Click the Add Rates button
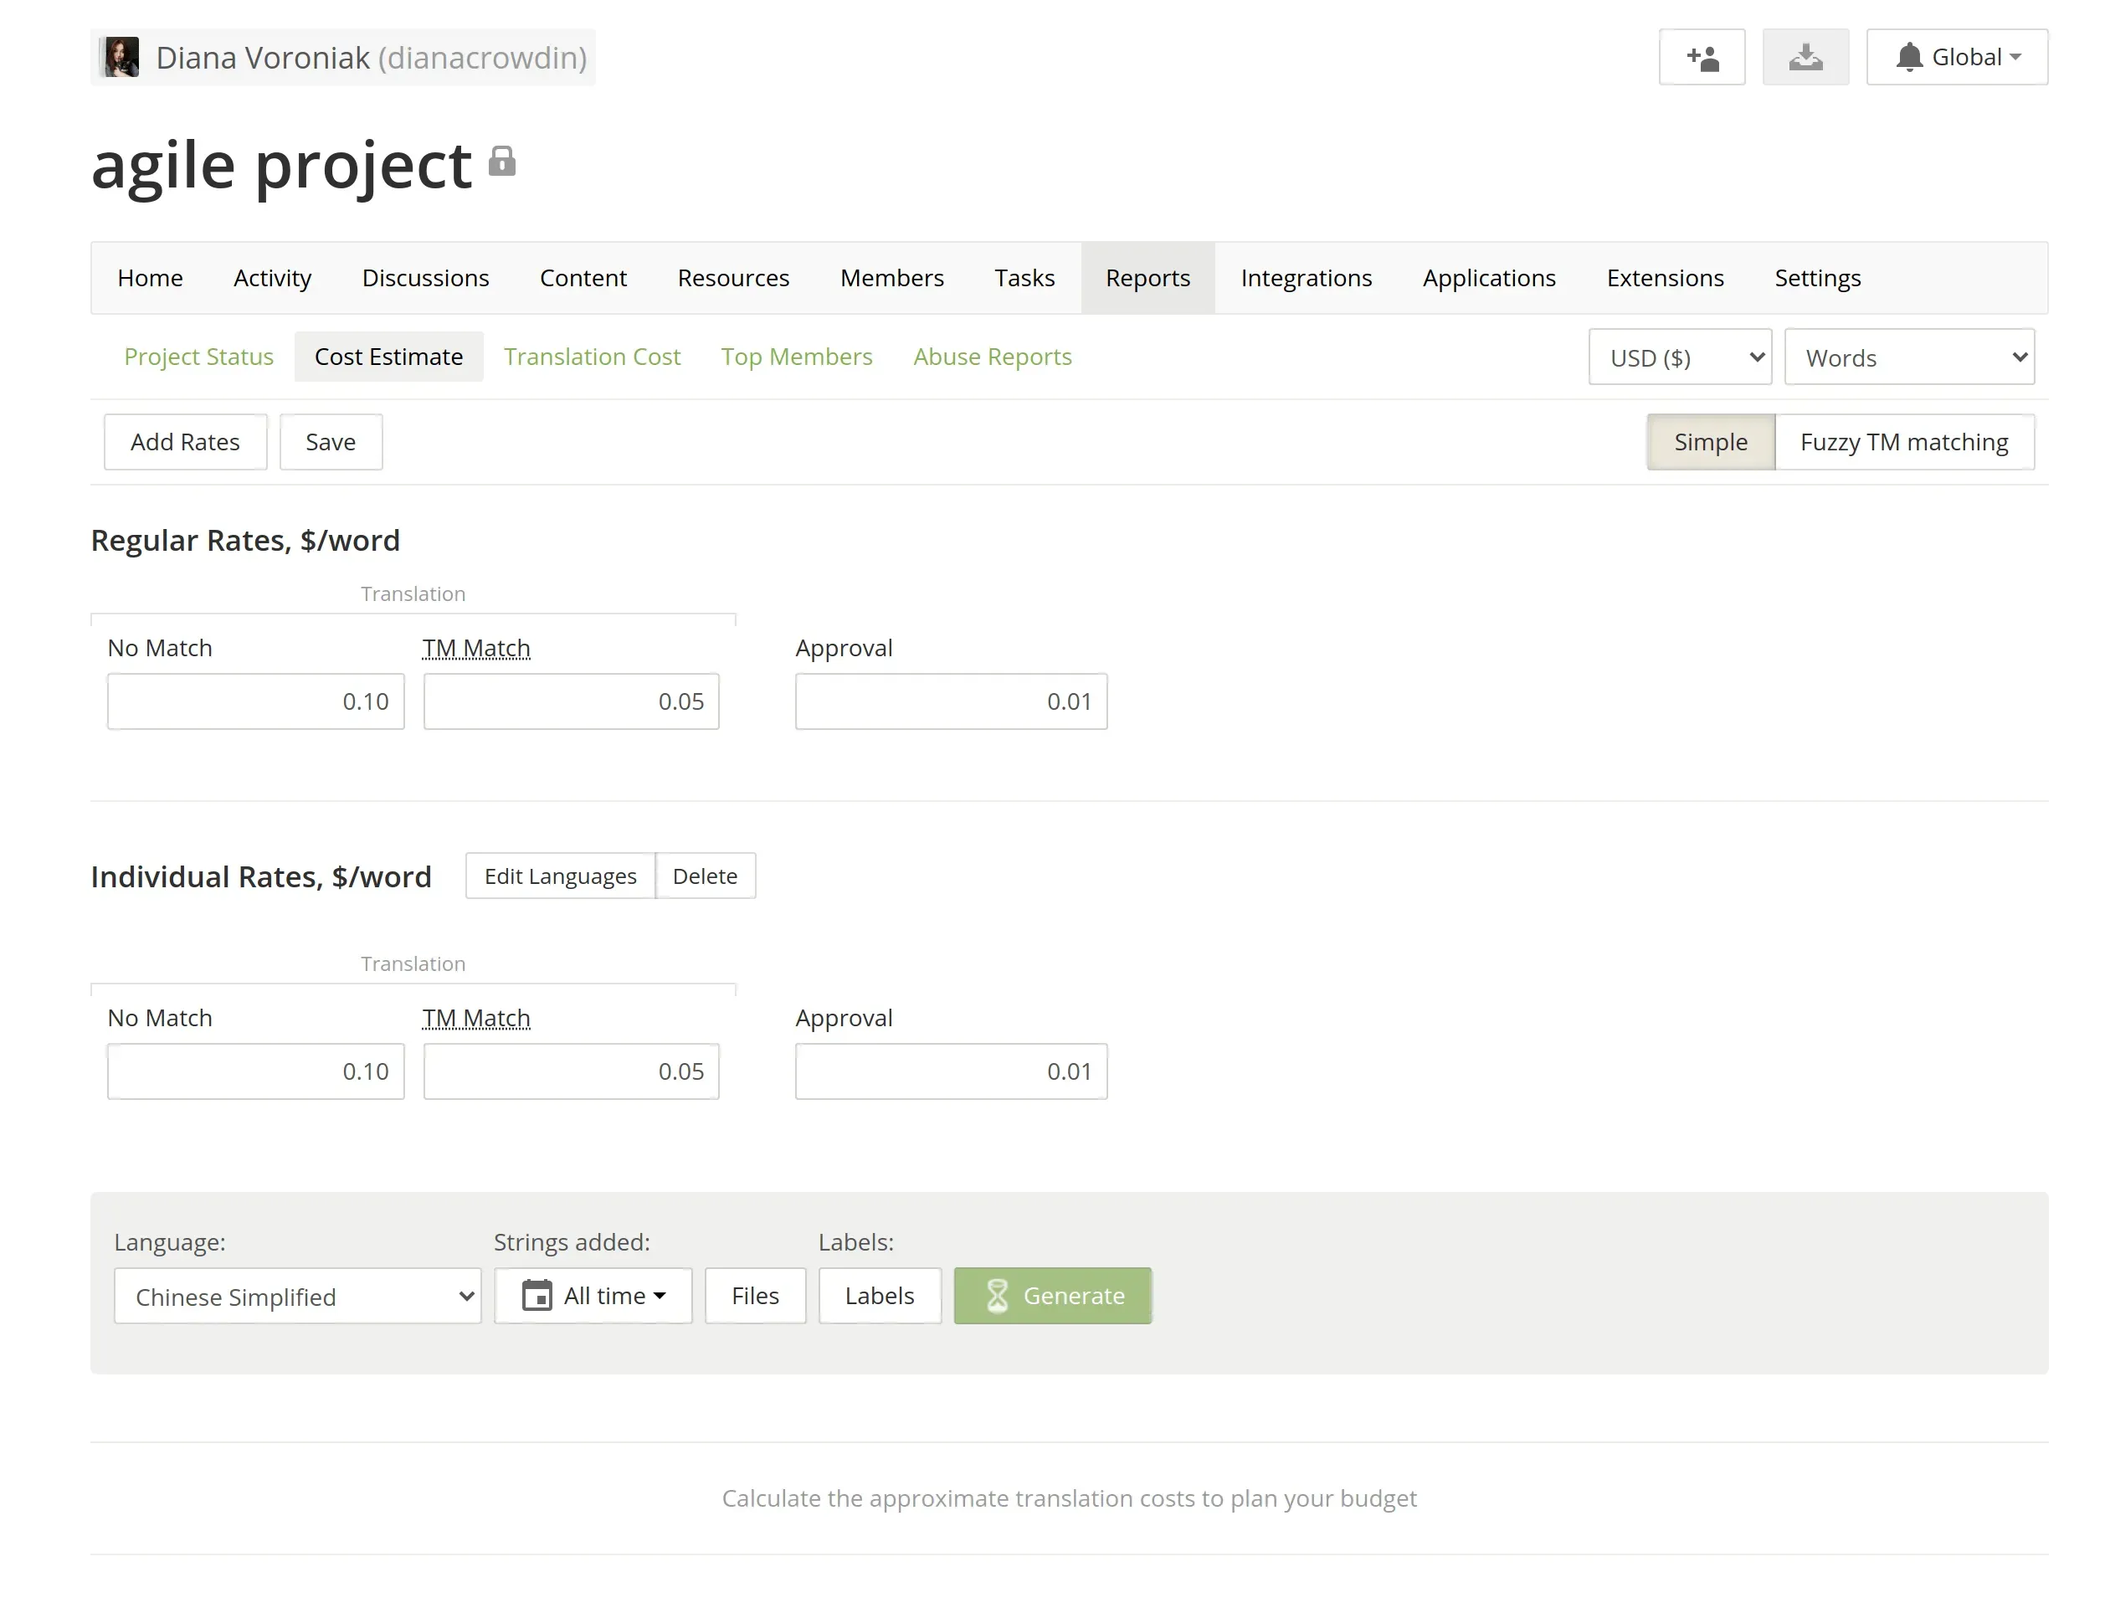 point(185,441)
